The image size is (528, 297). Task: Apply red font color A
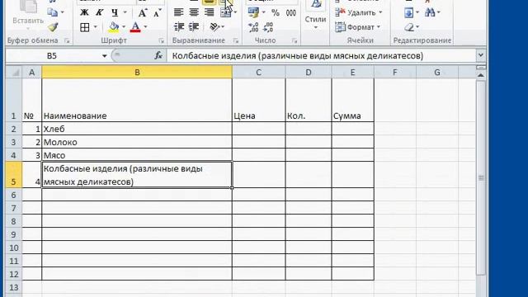click(135, 27)
